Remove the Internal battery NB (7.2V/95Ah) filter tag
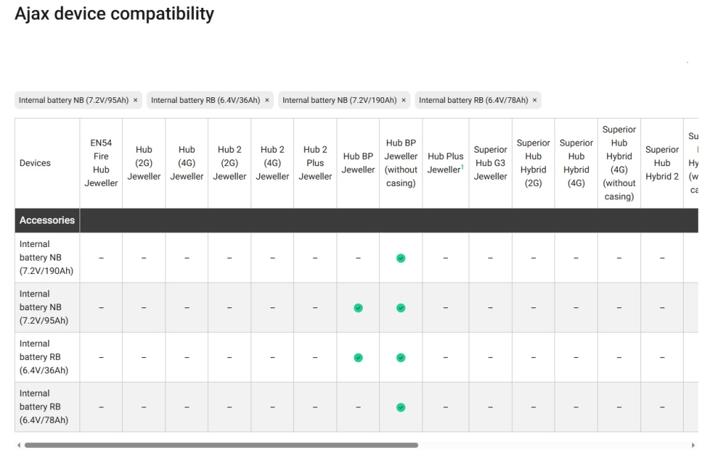710x455 pixels. coord(136,101)
